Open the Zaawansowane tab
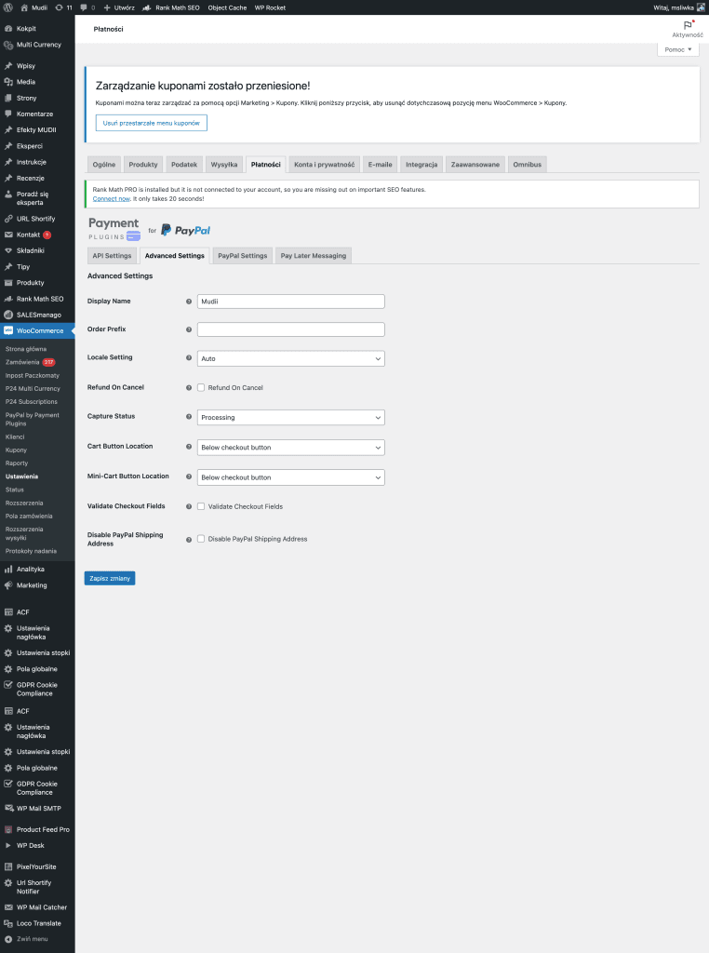Viewport: 709px width, 953px height. coord(475,165)
